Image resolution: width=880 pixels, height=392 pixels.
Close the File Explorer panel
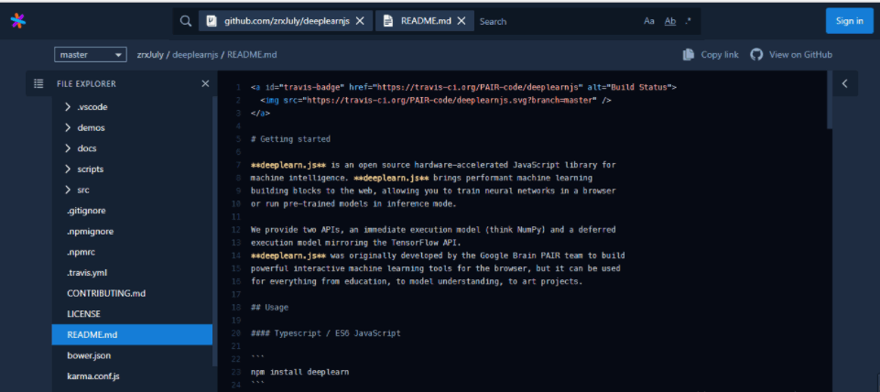coord(205,83)
